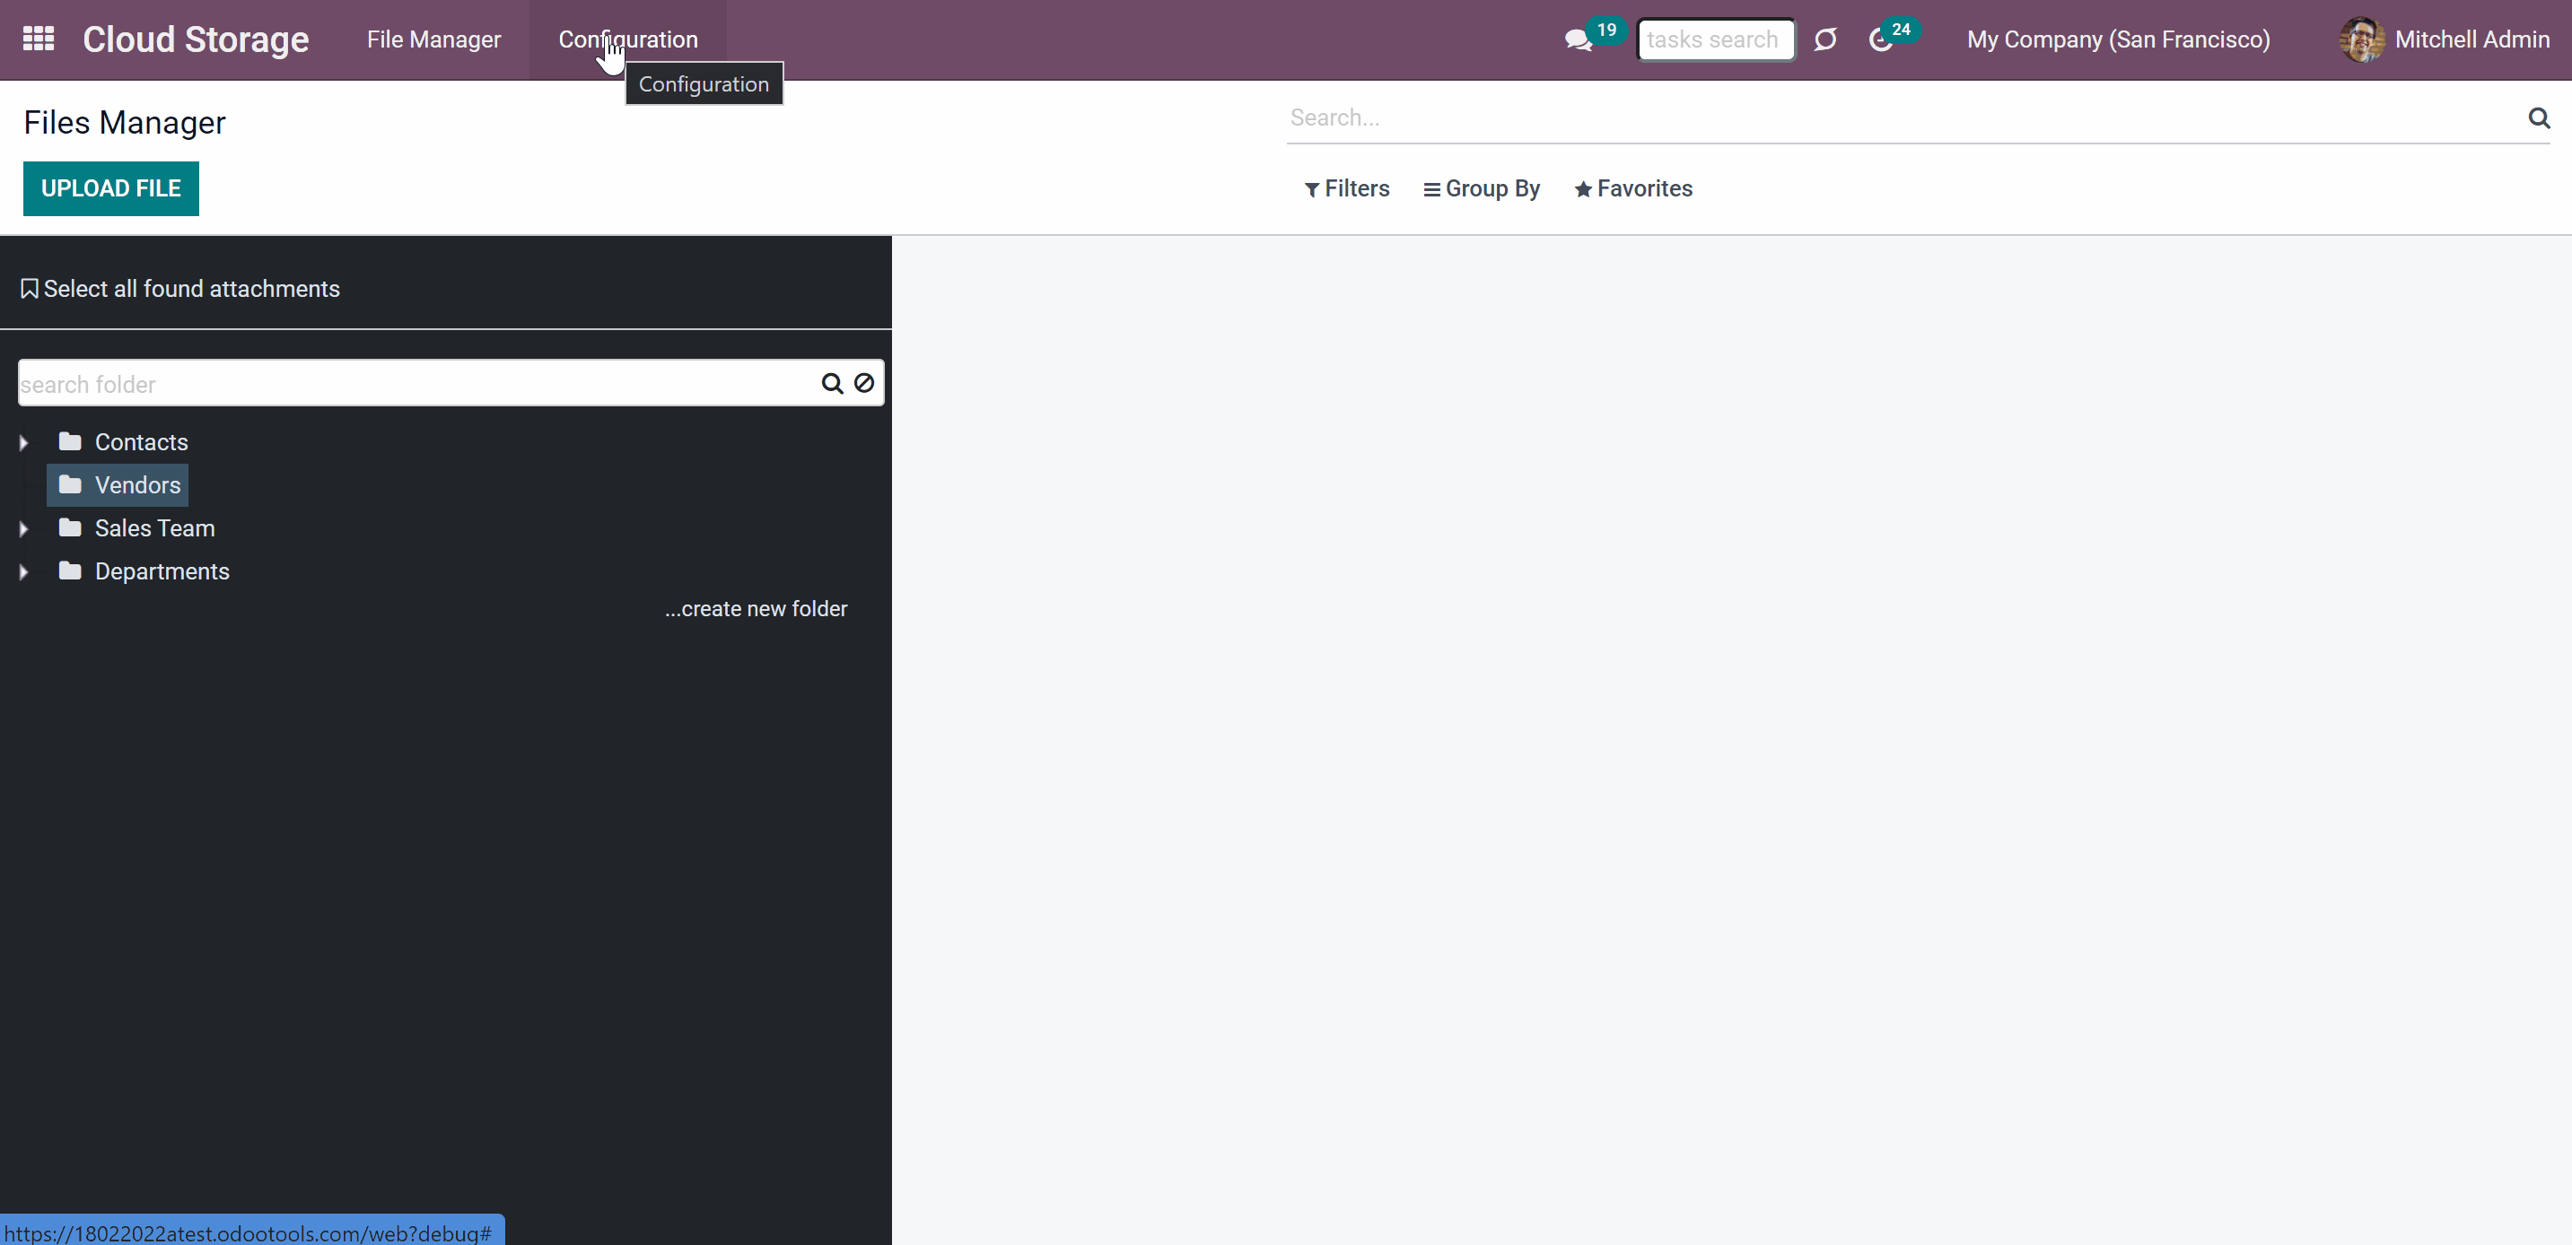Open the apps grid menu icon

38,39
